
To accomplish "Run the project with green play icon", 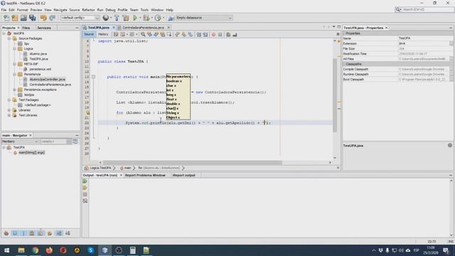I will 135,18.
